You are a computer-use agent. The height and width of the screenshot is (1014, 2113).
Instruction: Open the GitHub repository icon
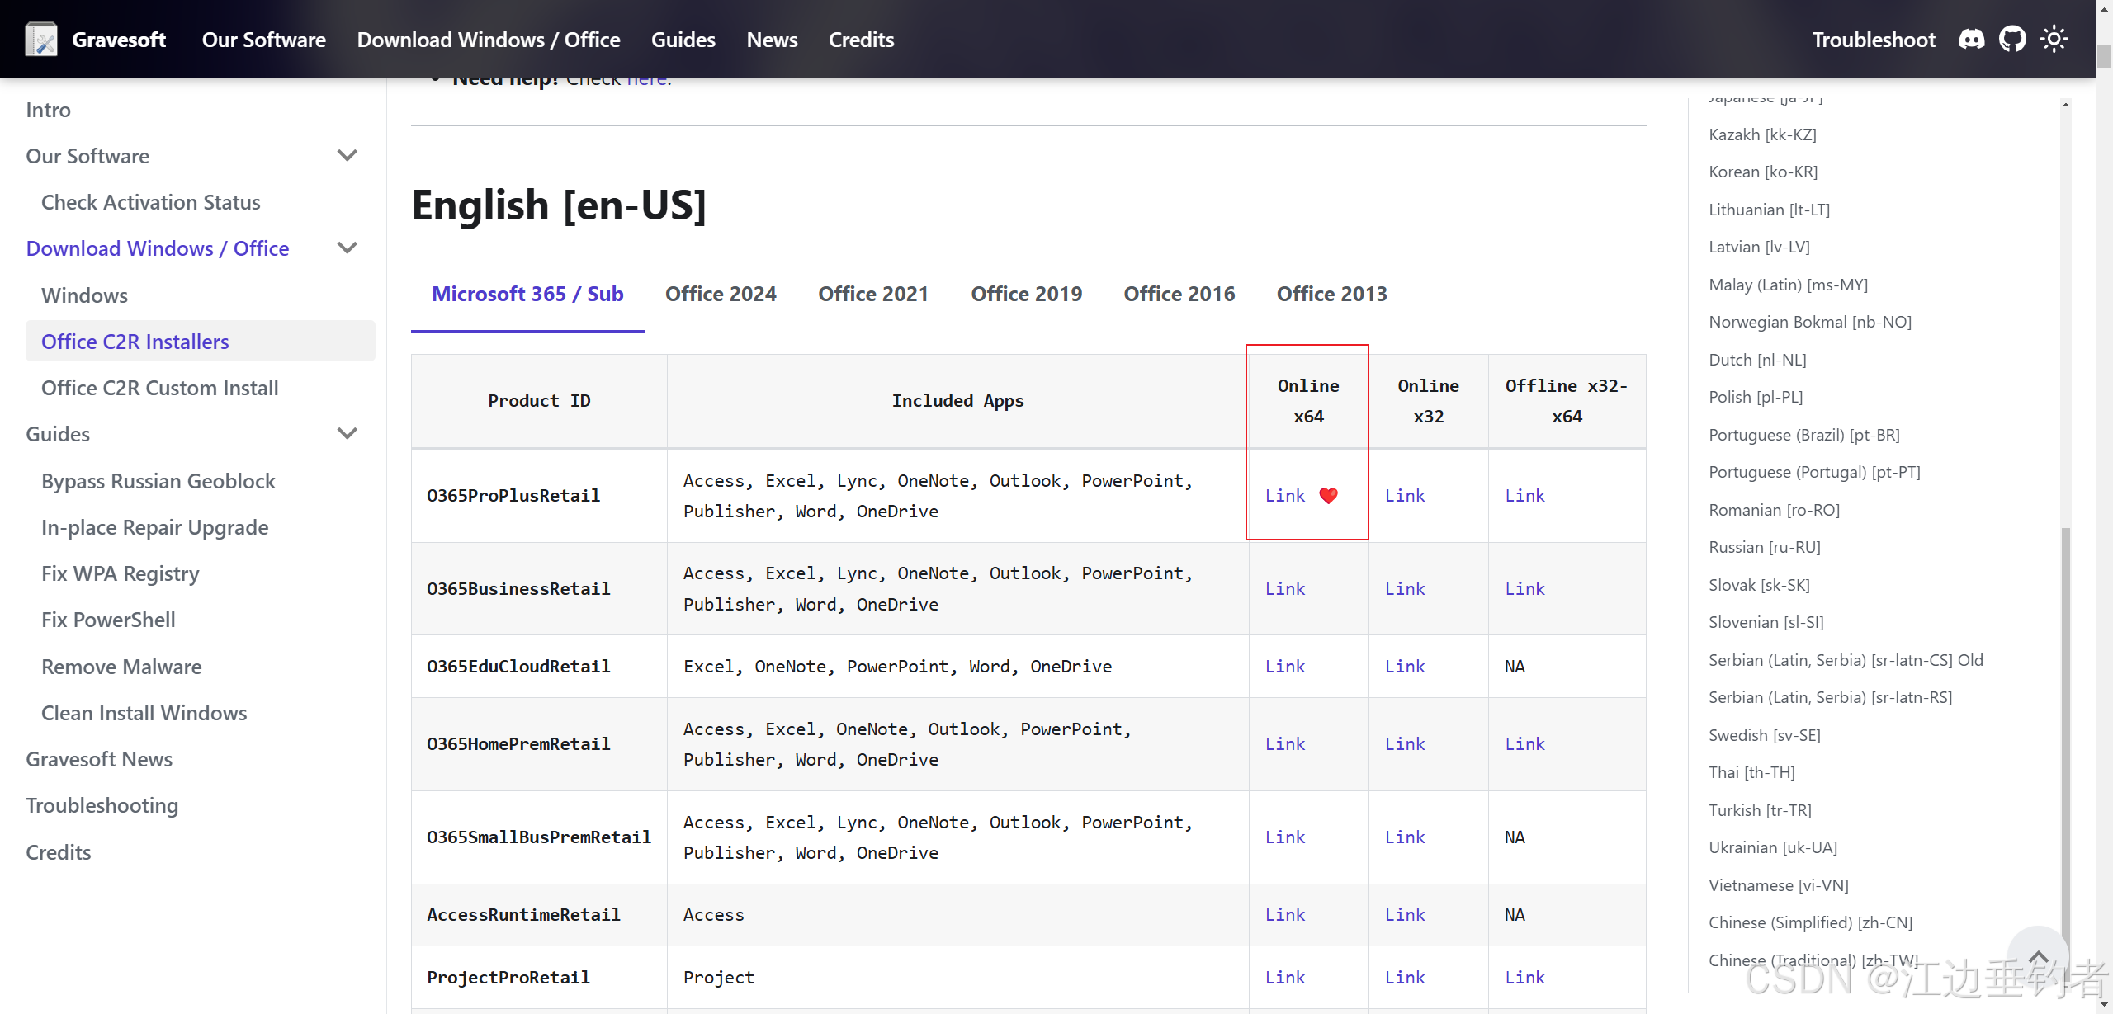click(2012, 40)
